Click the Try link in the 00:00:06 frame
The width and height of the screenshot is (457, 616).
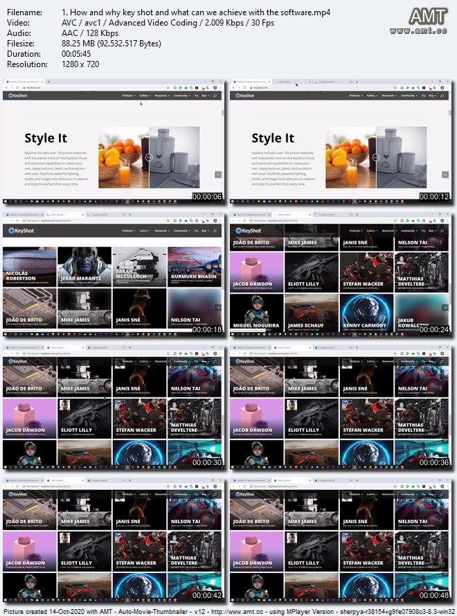196,96
